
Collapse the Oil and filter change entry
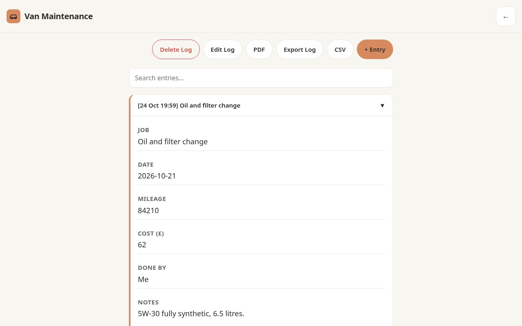point(382,106)
